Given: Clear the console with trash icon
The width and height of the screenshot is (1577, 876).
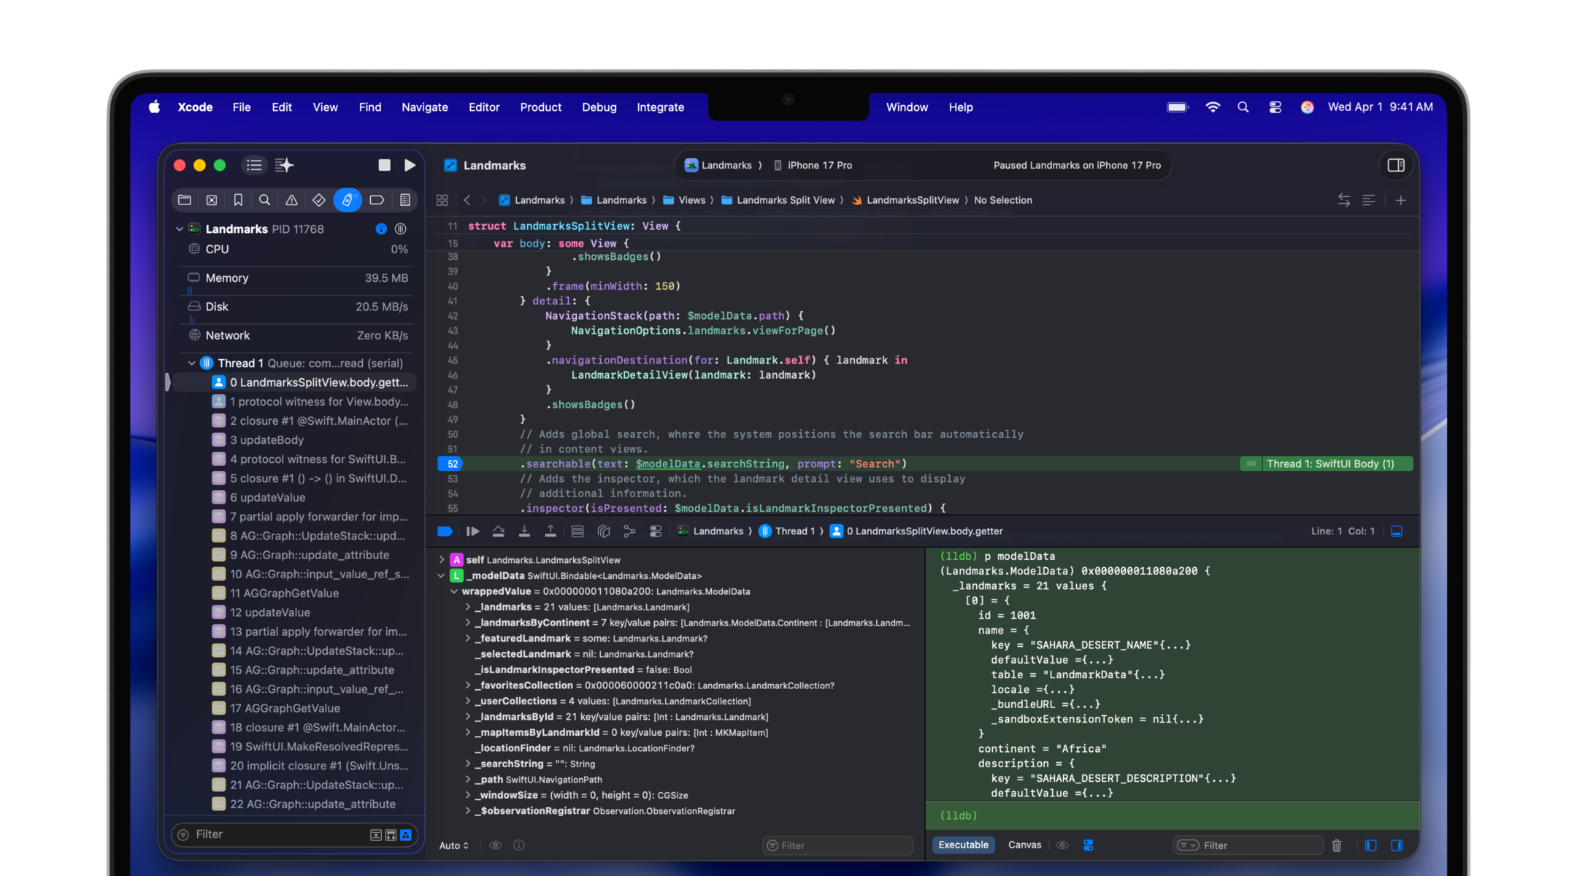Looking at the screenshot, I should (x=1337, y=845).
